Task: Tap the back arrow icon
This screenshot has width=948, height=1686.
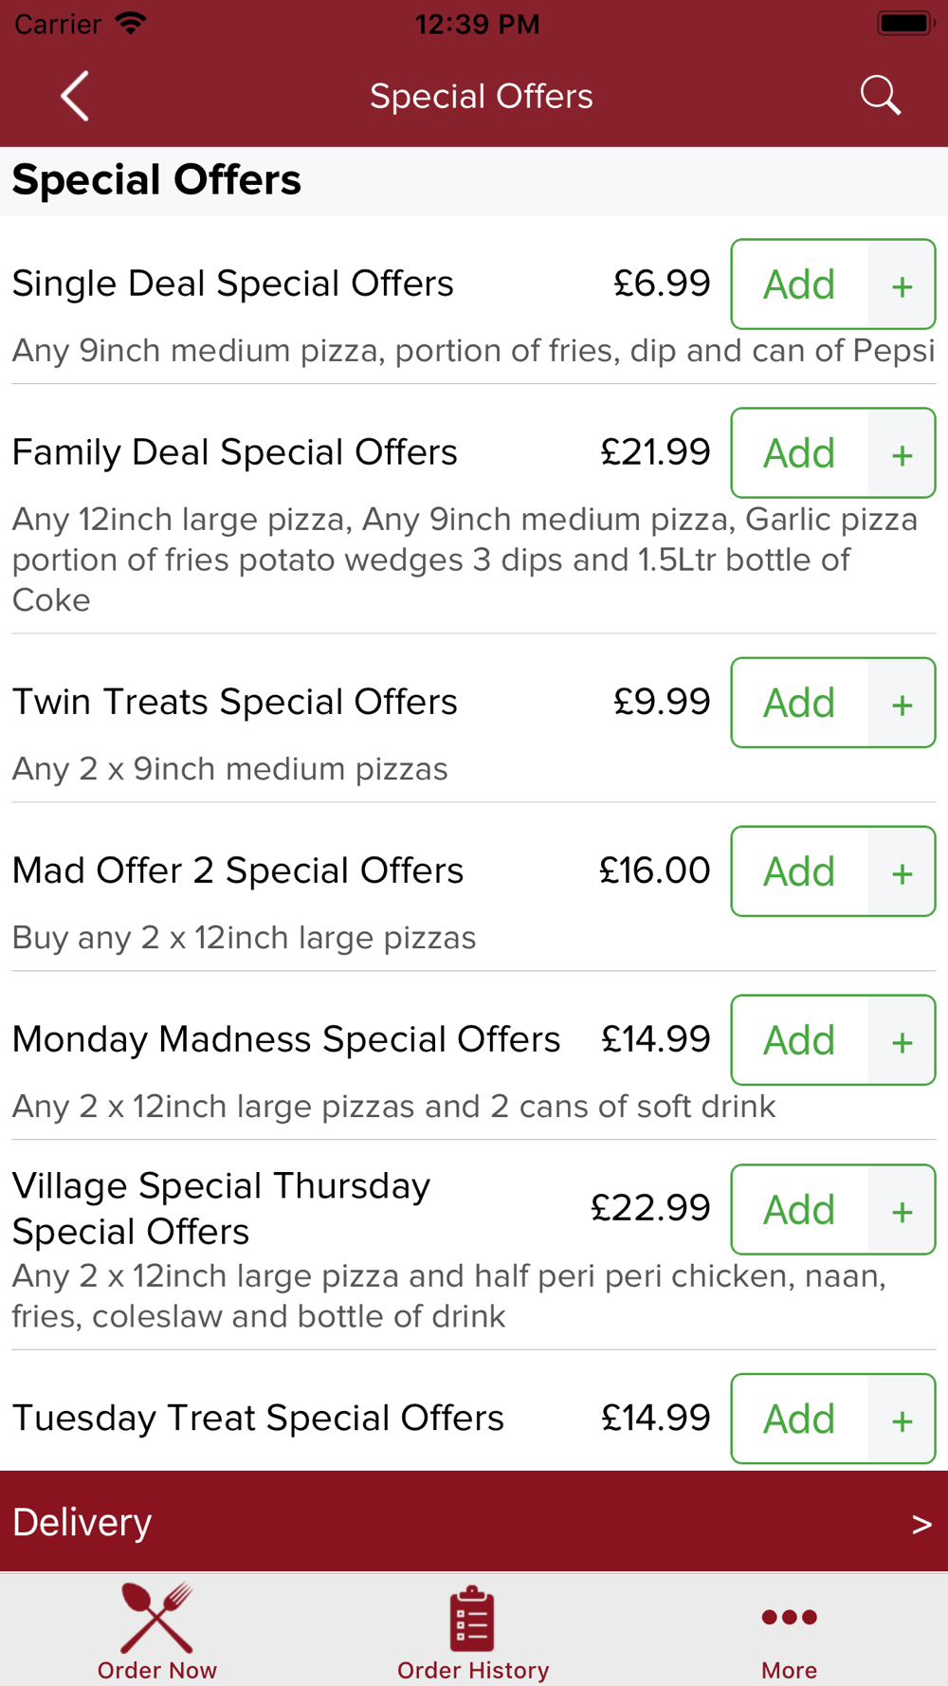Action: (75, 96)
